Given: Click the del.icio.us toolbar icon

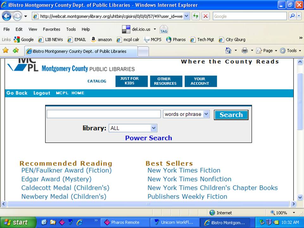Looking at the screenshot, I should (x=126, y=29).
